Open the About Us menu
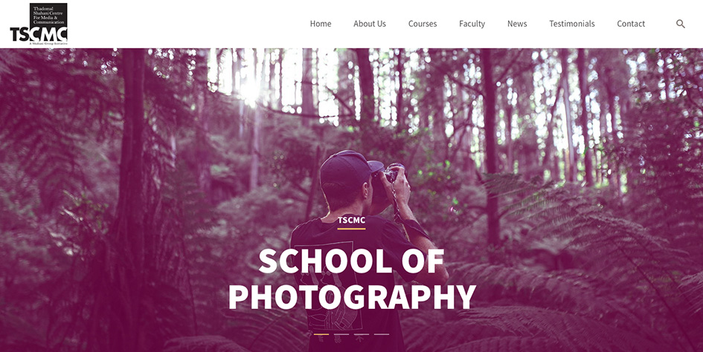 pyautogui.click(x=370, y=24)
